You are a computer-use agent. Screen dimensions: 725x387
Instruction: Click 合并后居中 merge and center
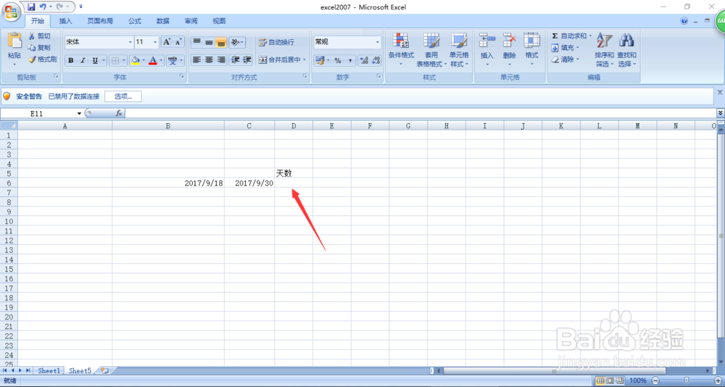pyautogui.click(x=280, y=59)
